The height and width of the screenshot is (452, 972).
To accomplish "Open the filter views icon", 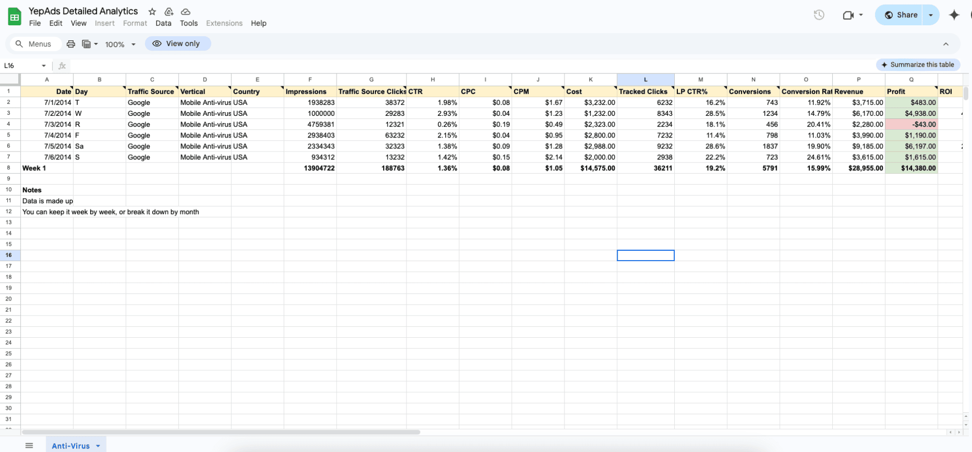I will coord(87,44).
